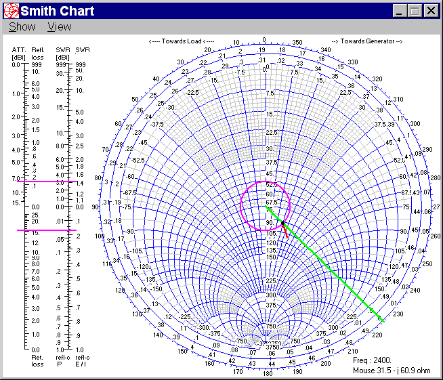Viewport: 443px width, 380px height.
Task: Open the View menu
Action: (60, 27)
